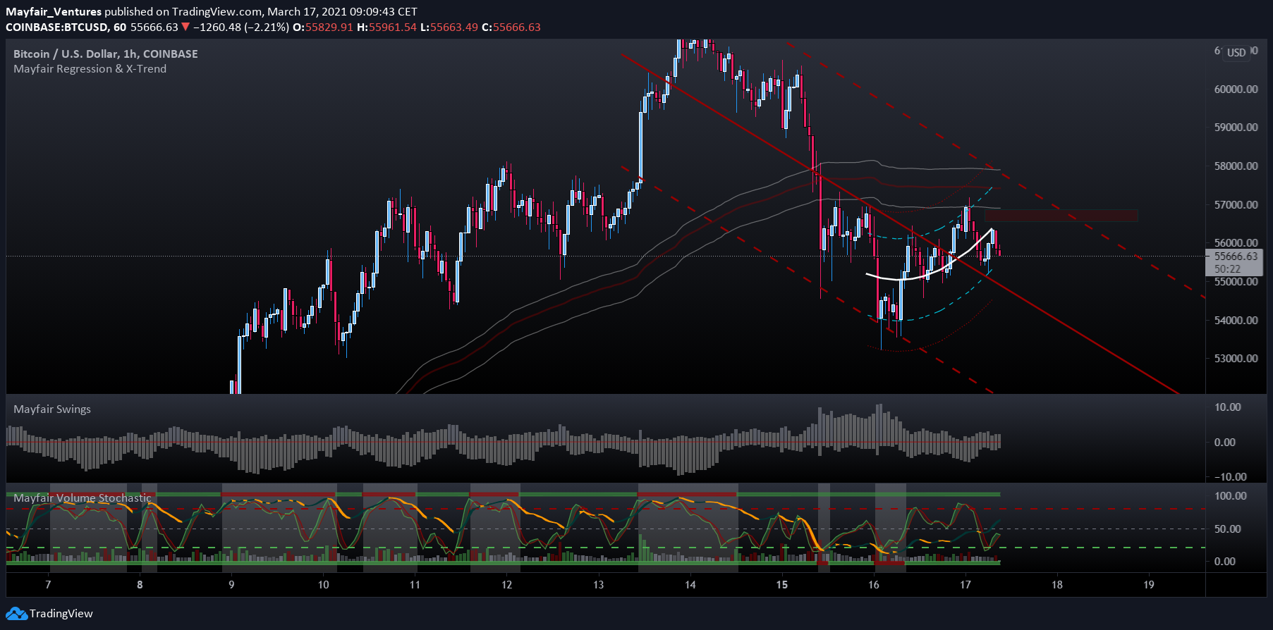Click the USD currency label on price axis
The image size is (1273, 630).
[x=1236, y=53]
